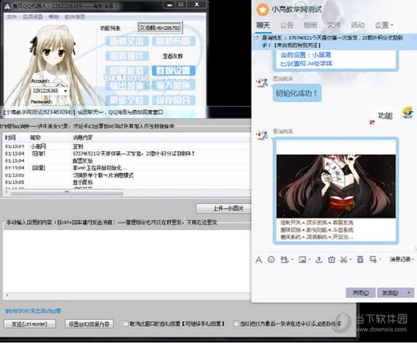Viewport: 417px width, 343px height.
Task: Click the upload file icon in chat toolbar
Action: (x=318, y=260)
